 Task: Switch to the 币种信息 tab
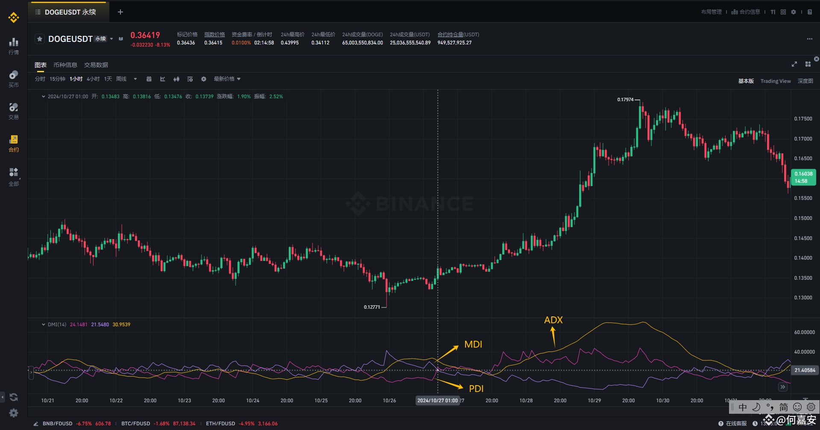point(65,64)
